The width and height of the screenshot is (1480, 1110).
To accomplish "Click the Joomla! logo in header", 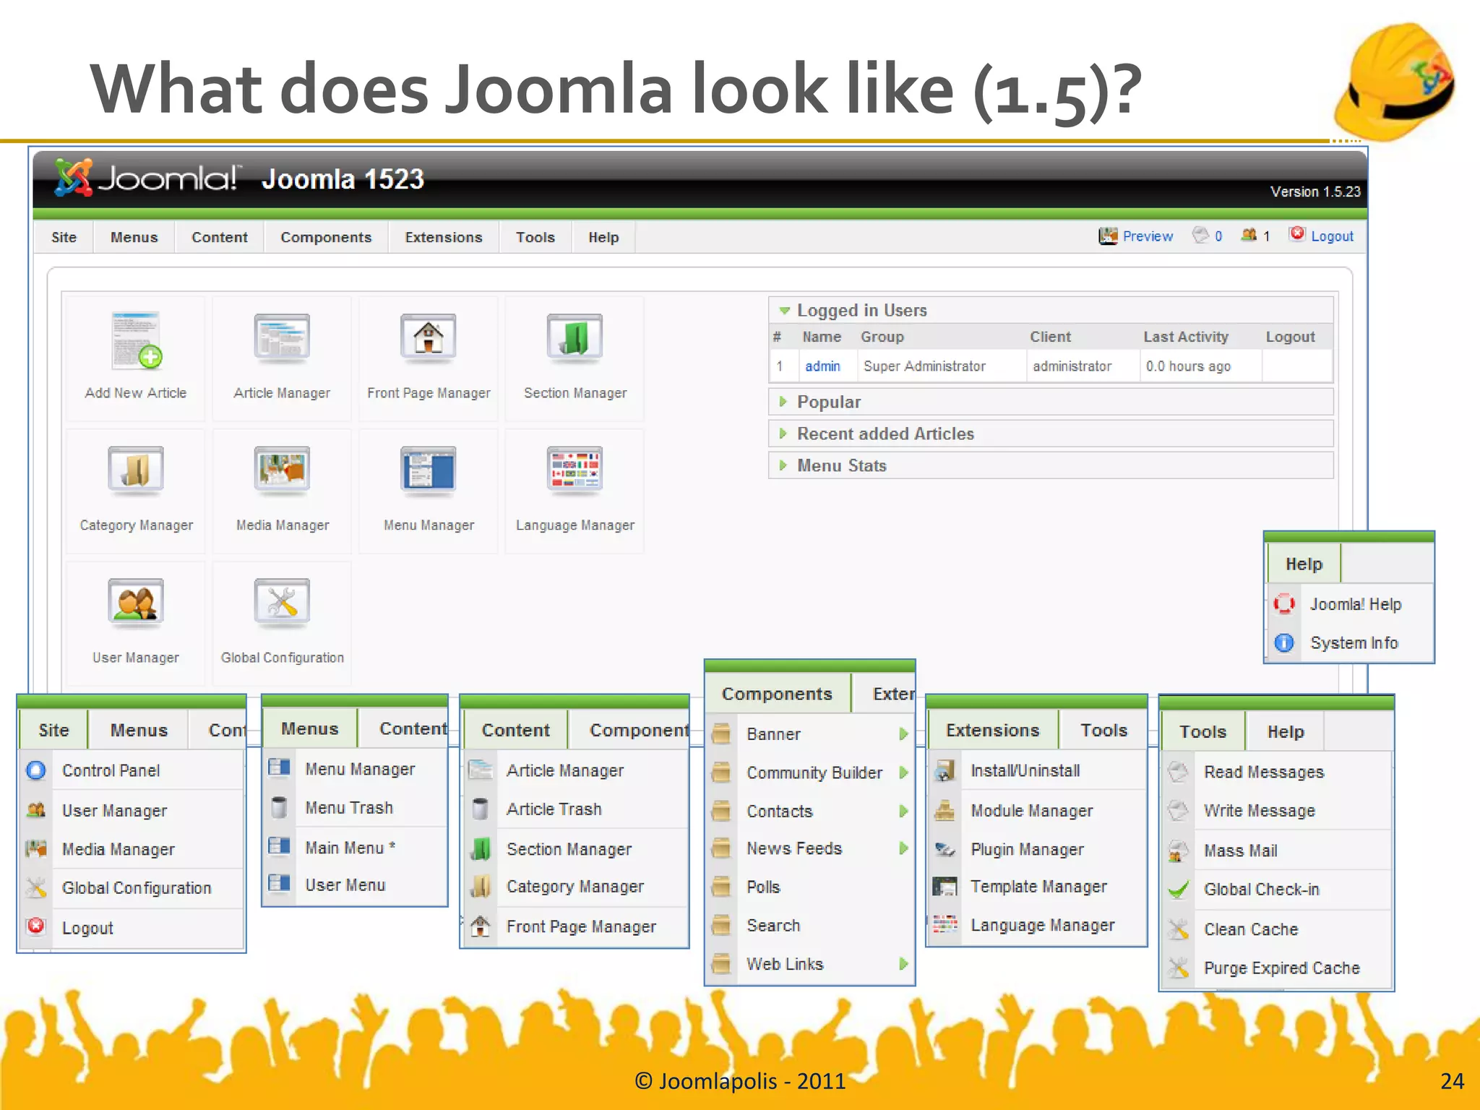I will (x=146, y=178).
